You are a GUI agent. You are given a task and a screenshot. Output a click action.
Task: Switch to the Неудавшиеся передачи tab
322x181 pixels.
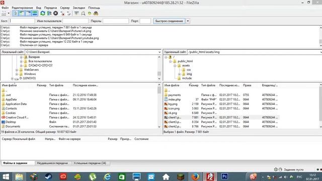[52, 163]
